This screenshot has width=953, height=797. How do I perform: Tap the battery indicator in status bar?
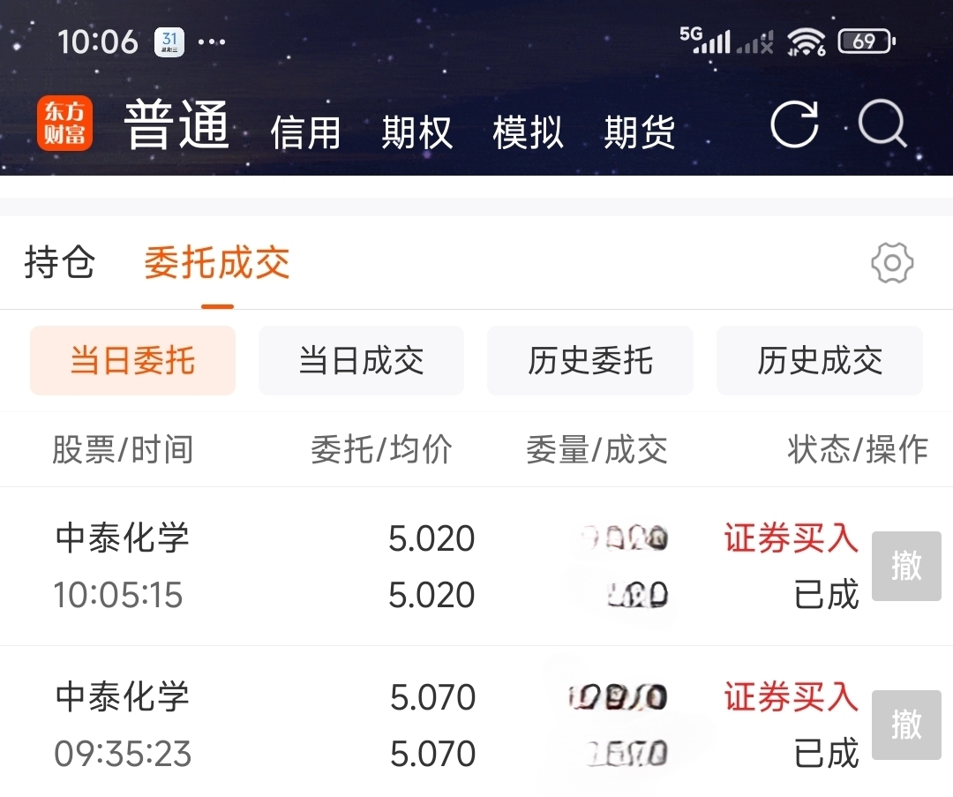click(x=867, y=41)
